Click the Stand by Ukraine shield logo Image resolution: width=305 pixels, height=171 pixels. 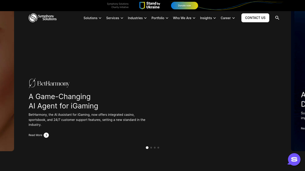(142, 5)
